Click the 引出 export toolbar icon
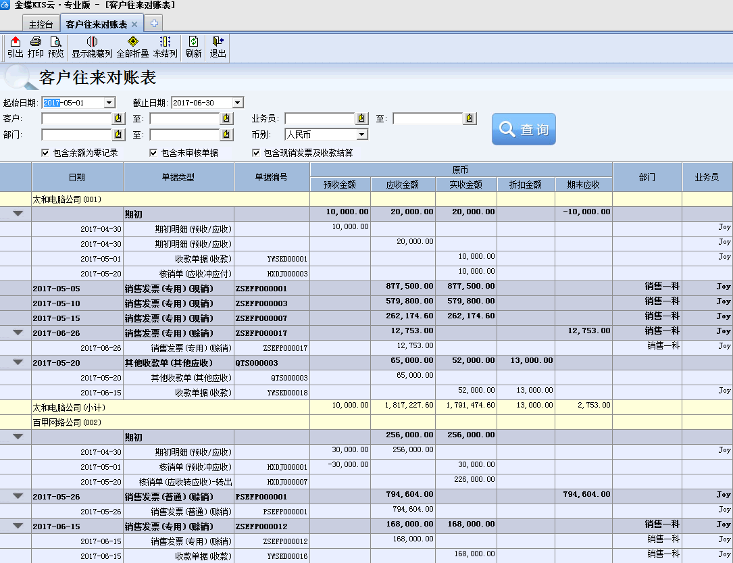 [x=16, y=47]
